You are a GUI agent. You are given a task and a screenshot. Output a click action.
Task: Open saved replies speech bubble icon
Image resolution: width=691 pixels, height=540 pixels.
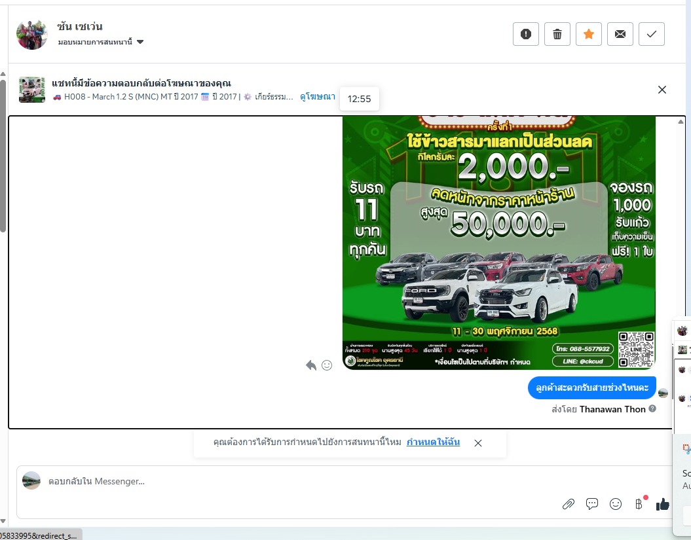click(592, 504)
